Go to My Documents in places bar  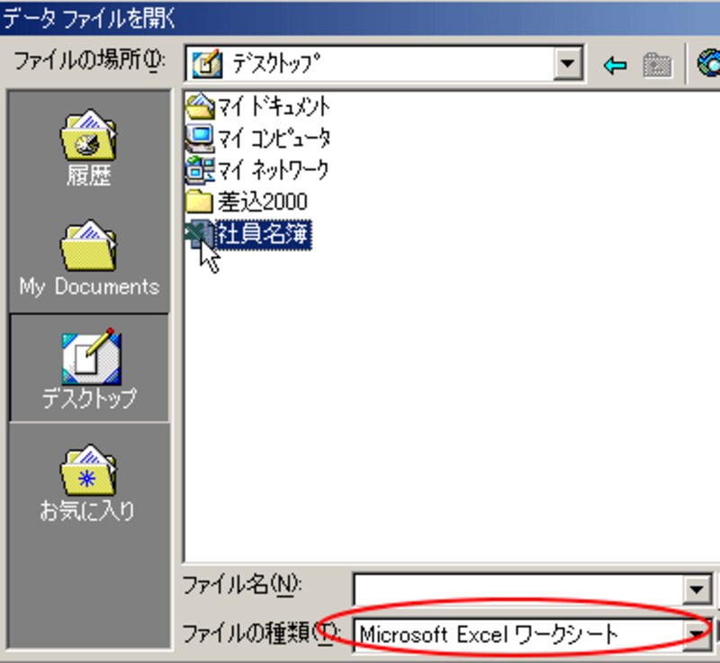88,259
